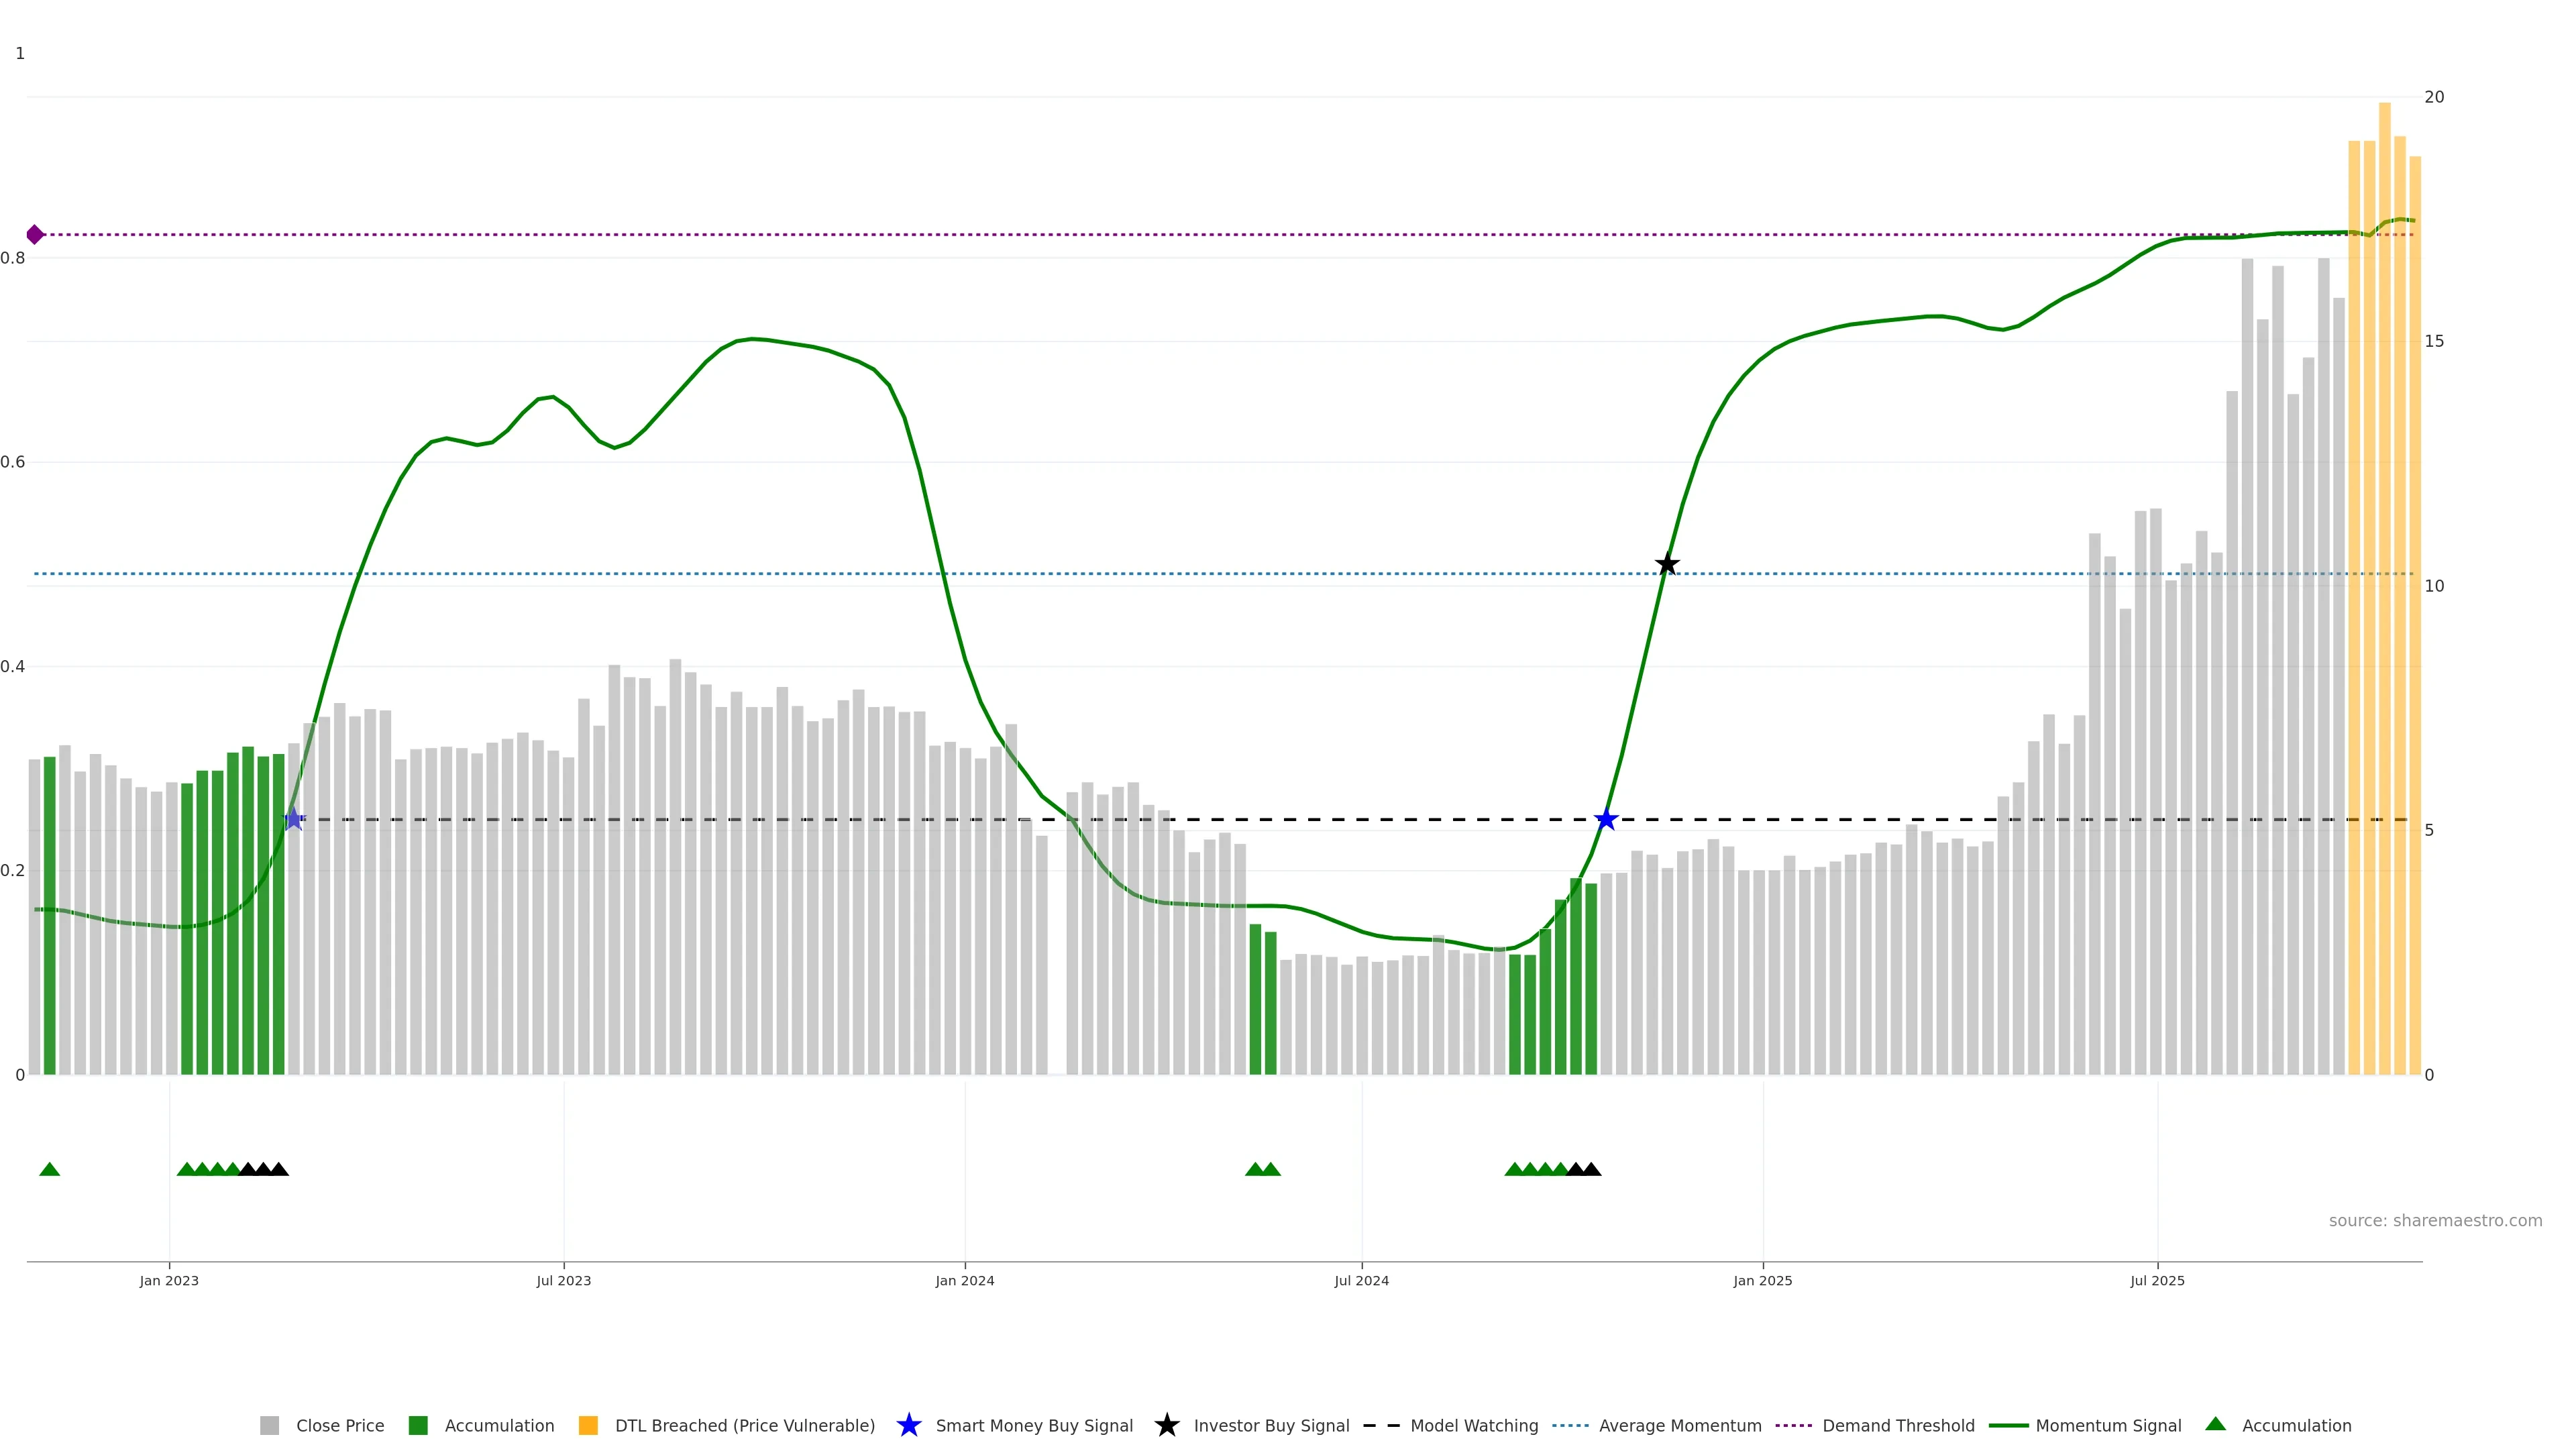The height and width of the screenshot is (1449, 2576).
Task: Click the lone green triangle at far left
Action: tap(49, 1169)
